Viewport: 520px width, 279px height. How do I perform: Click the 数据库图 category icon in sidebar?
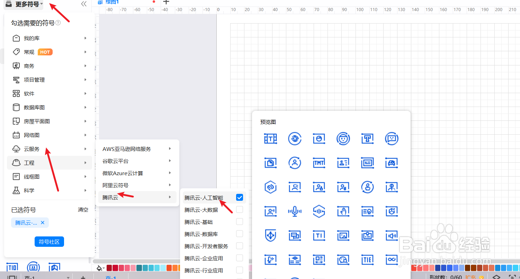[x=16, y=107]
